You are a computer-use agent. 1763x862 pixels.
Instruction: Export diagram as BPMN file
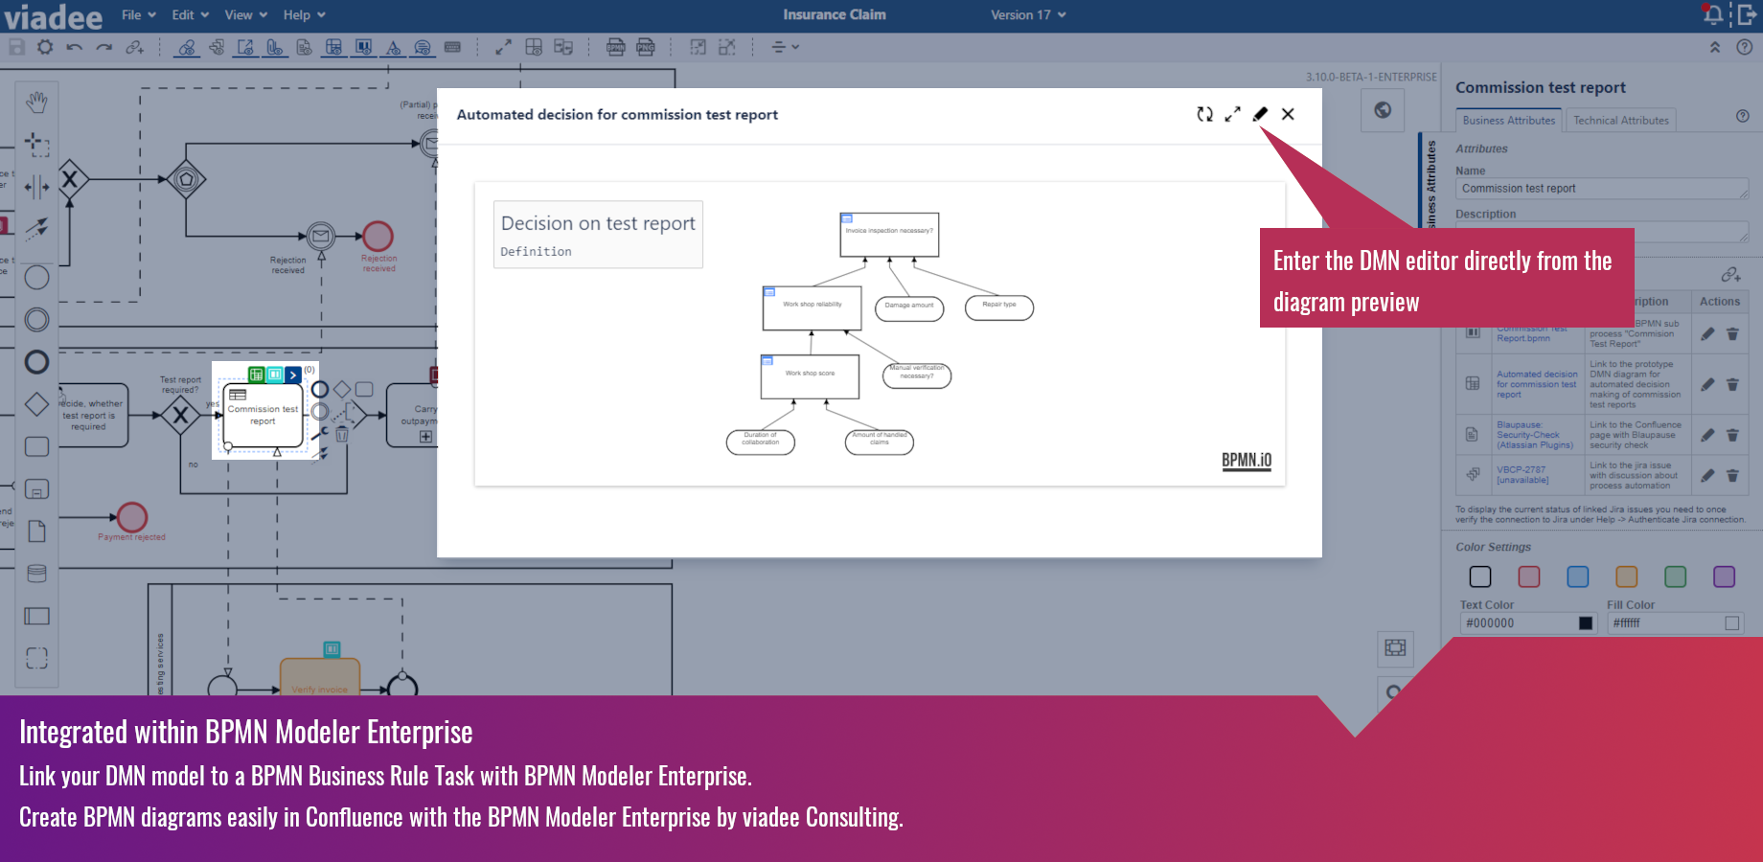(x=616, y=47)
